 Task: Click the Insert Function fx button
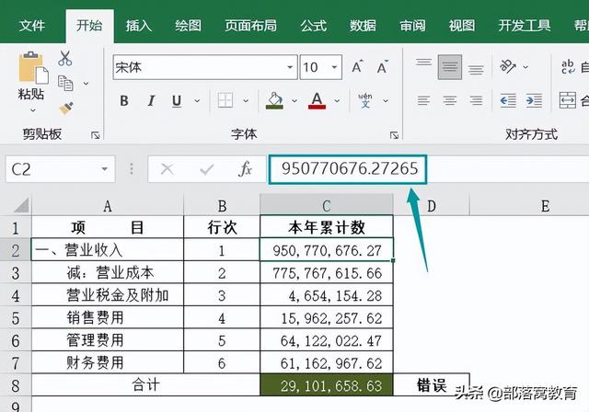pos(246,169)
